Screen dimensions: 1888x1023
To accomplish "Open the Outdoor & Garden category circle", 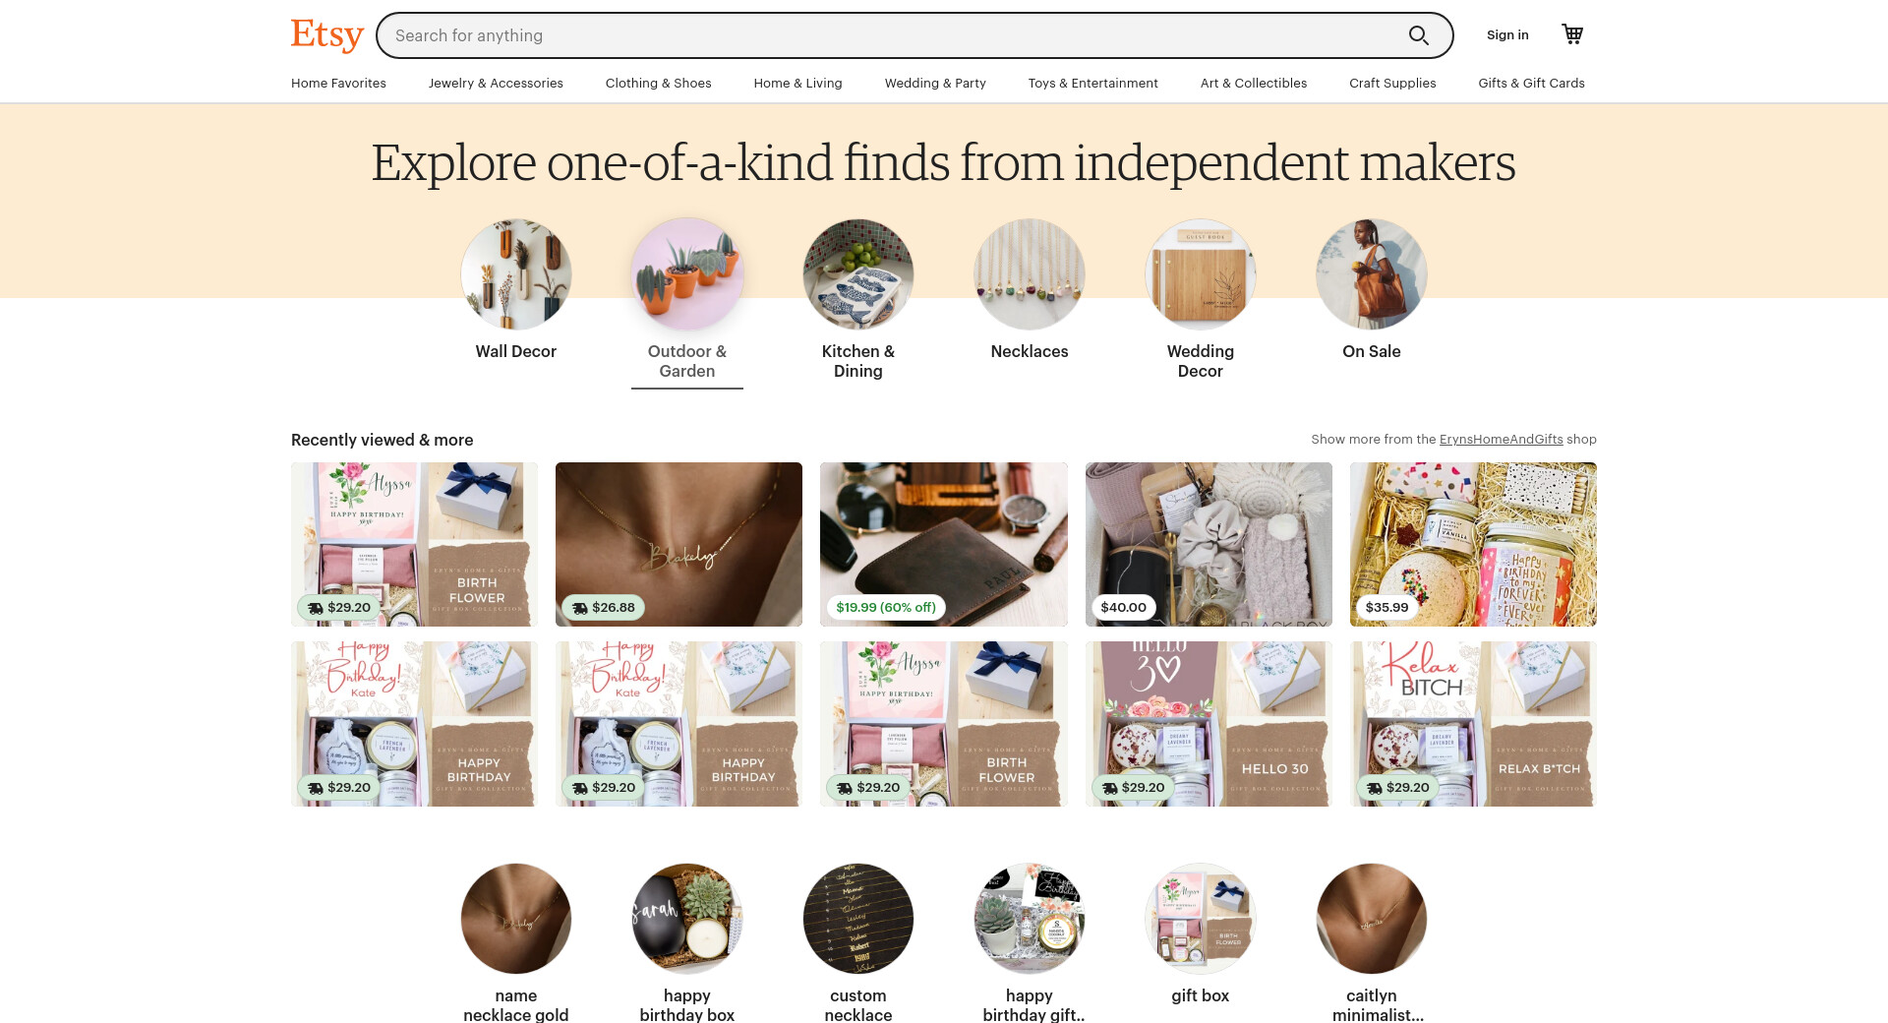I will point(687,274).
